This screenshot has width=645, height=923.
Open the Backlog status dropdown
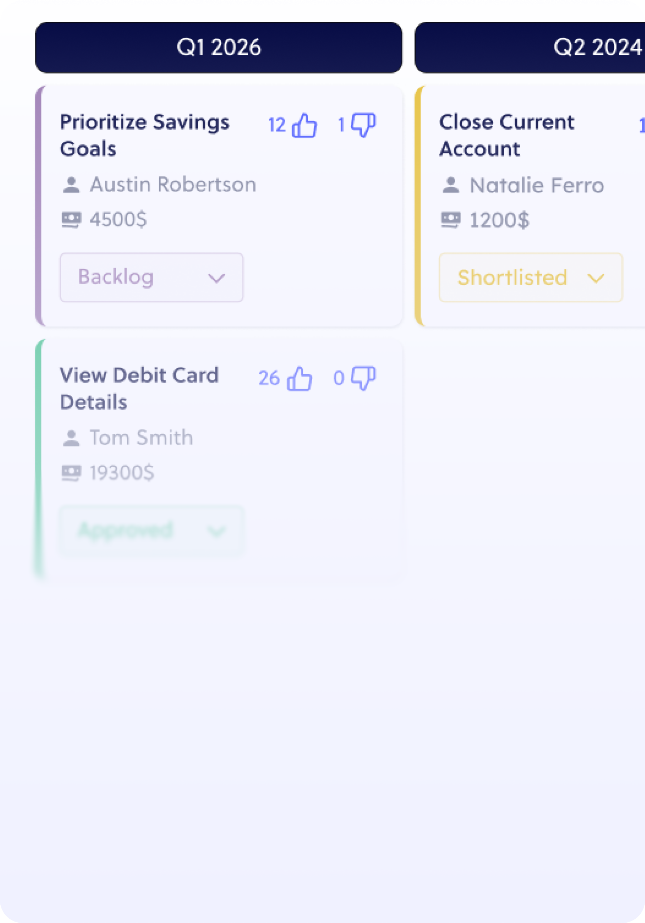click(151, 278)
